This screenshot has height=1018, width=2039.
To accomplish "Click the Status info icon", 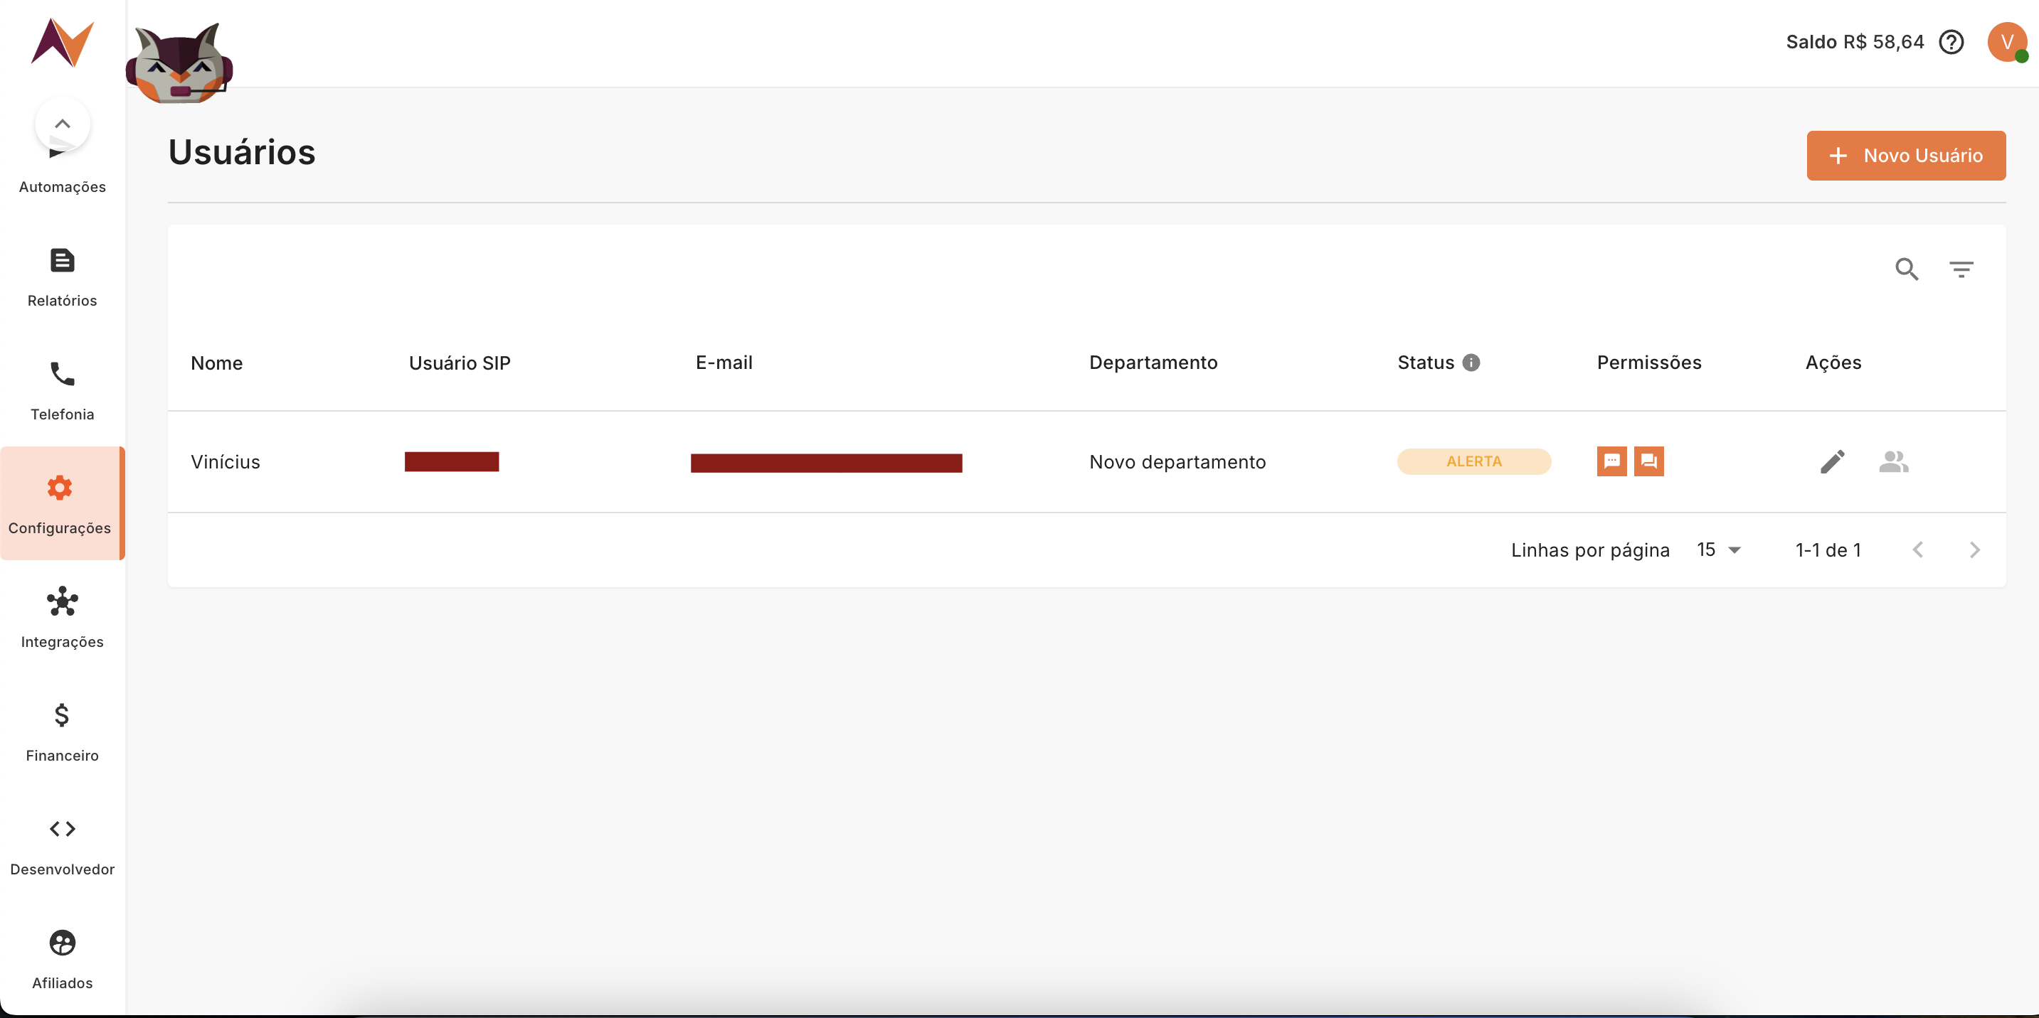I will tap(1471, 363).
